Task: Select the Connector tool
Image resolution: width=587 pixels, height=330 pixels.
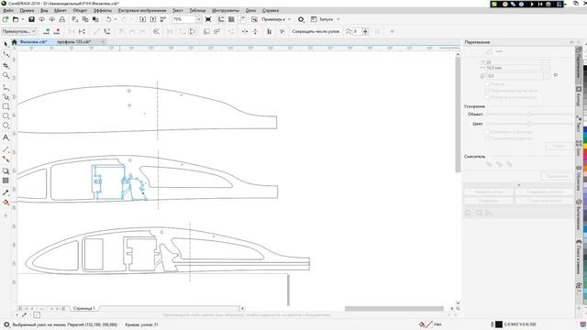Action: [6, 159]
